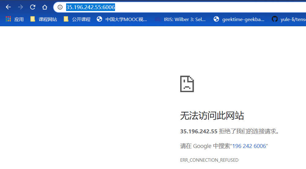Open the browser home page

pos(45,7)
